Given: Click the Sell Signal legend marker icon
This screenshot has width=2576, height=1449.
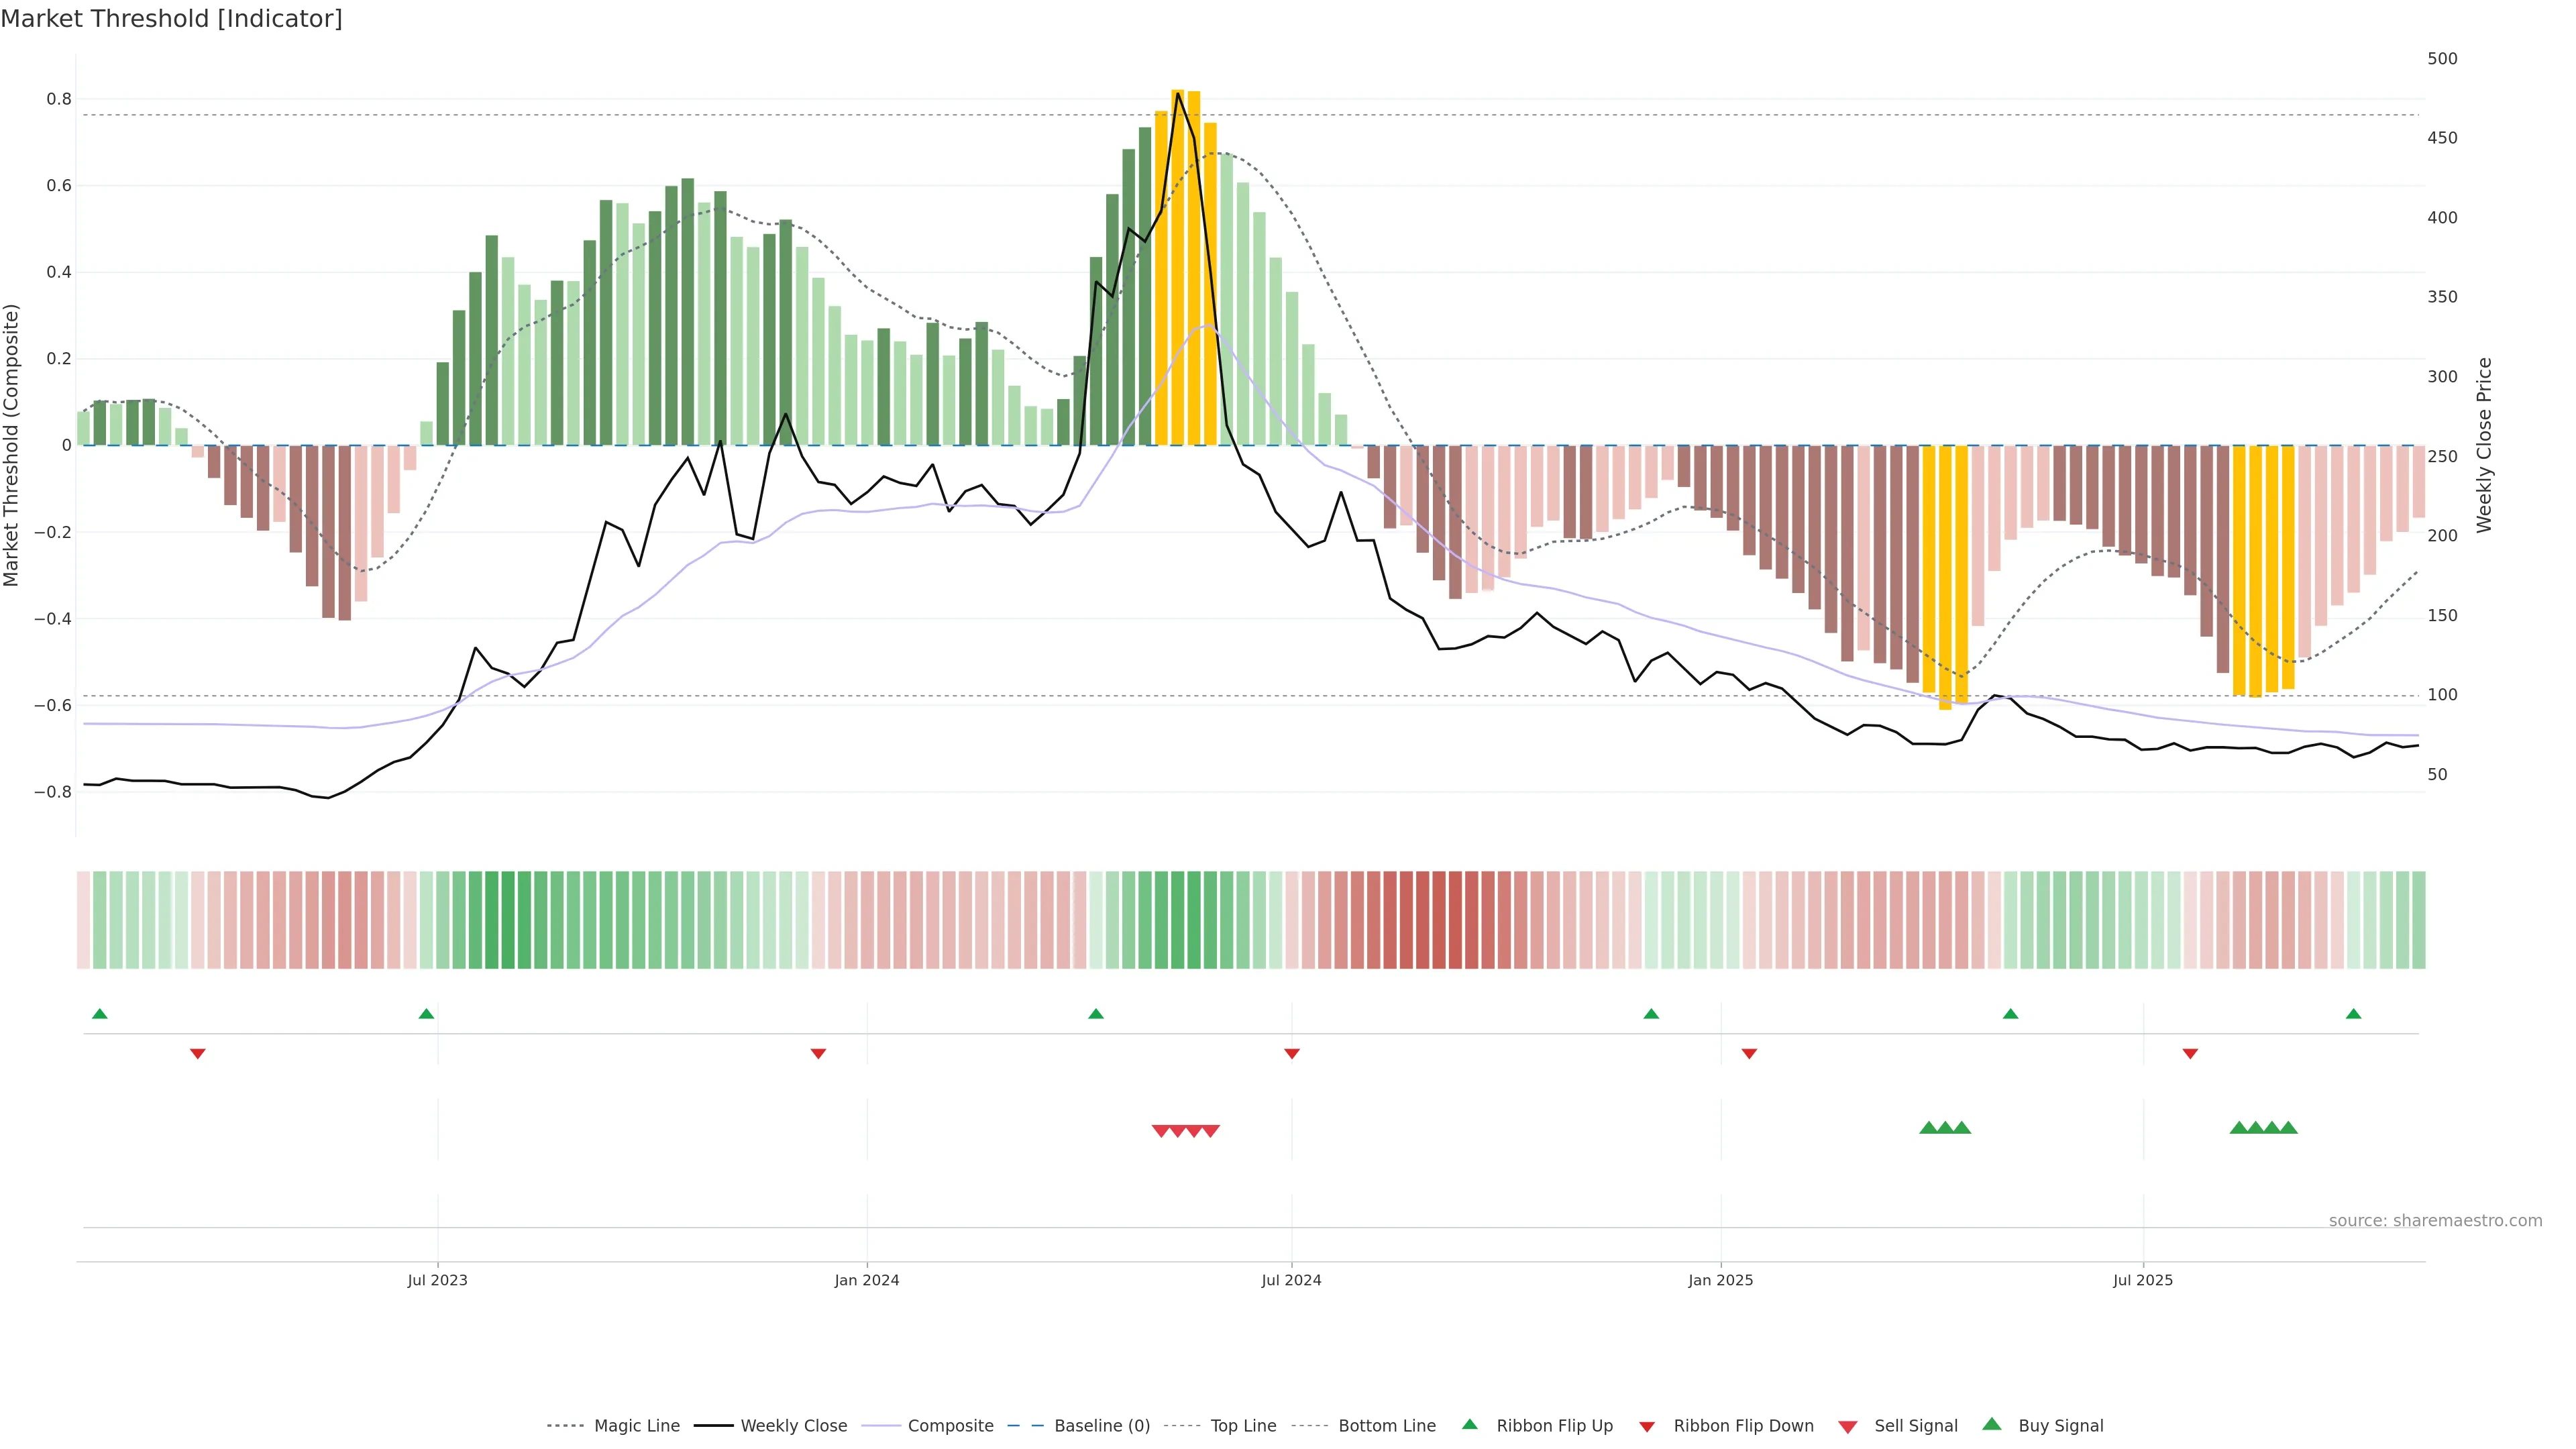Looking at the screenshot, I should (1847, 1427).
